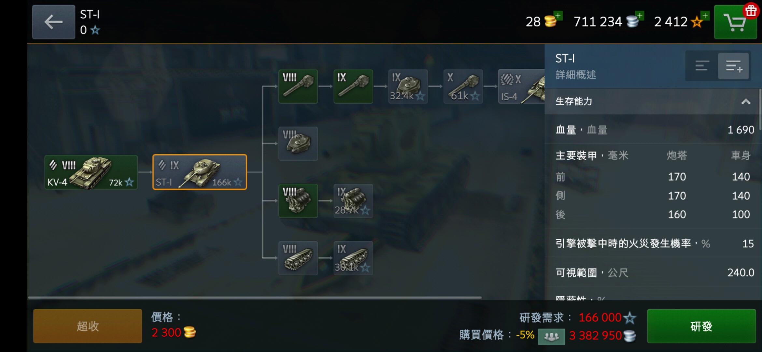This screenshot has width=762, height=352.
Task: Tap the crew discount icon
Action: click(x=551, y=336)
